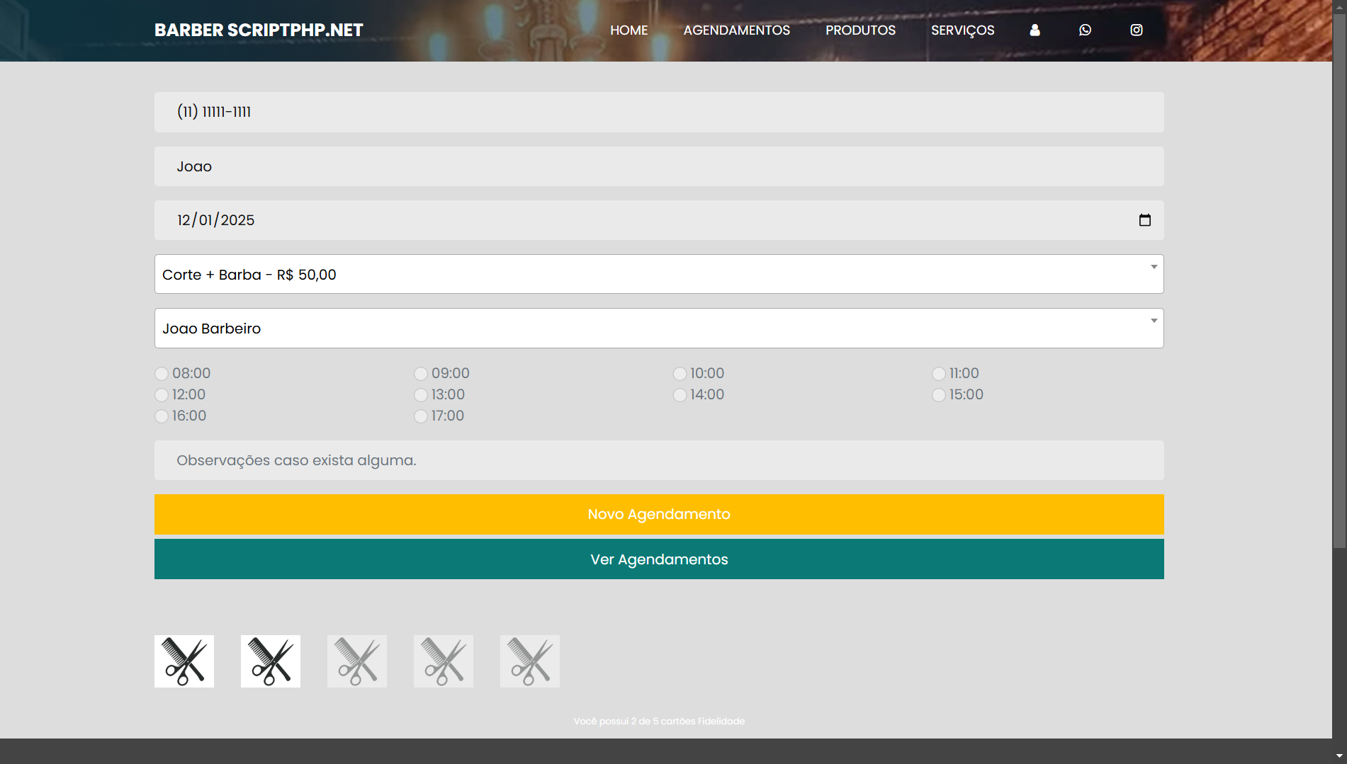This screenshot has height=764, width=1347.
Task: Click the first active loyalty card scissors icon
Action: [x=184, y=661]
